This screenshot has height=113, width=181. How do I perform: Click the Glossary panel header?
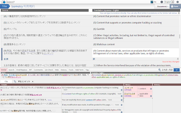tap(138, 85)
